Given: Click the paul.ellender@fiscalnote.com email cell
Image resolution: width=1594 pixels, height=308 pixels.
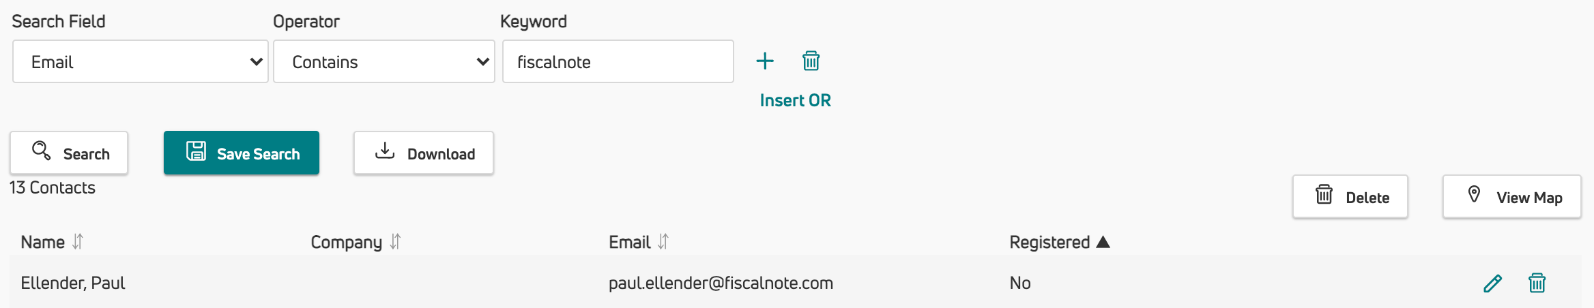Looking at the screenshot, I should 721,283.
